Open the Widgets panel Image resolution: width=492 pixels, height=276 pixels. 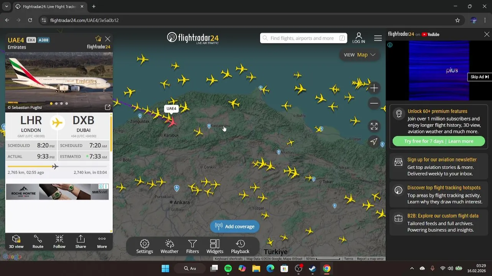pos(215,246)
